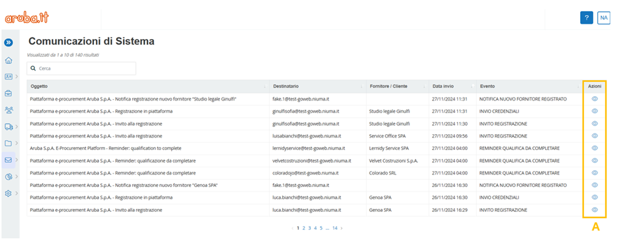Click the Lernidy Service SPA supplier cell
617x245 pixels.
[x=389, y=148]
